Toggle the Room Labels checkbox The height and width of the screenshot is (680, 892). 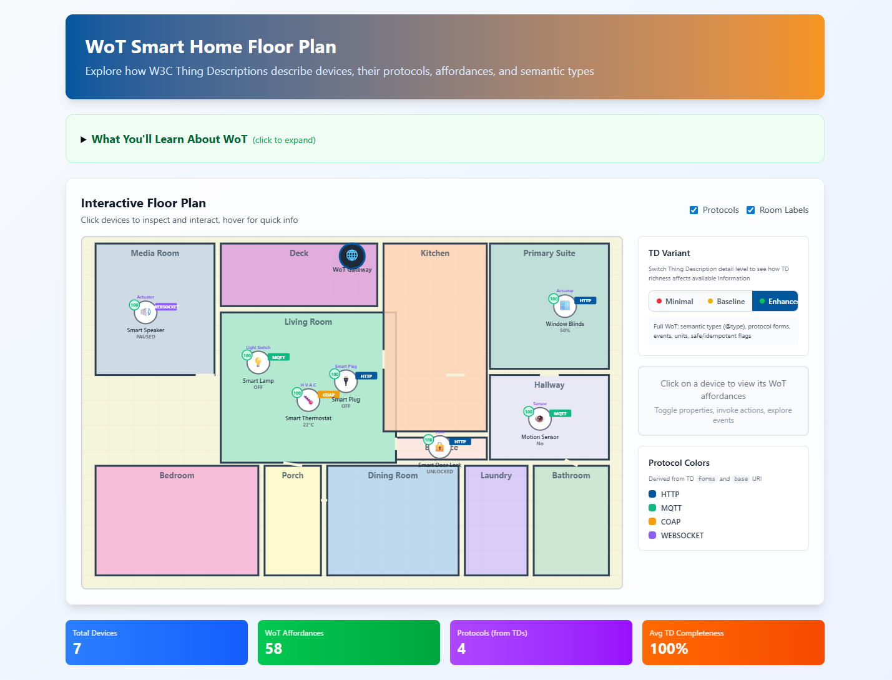click(750, 210)
